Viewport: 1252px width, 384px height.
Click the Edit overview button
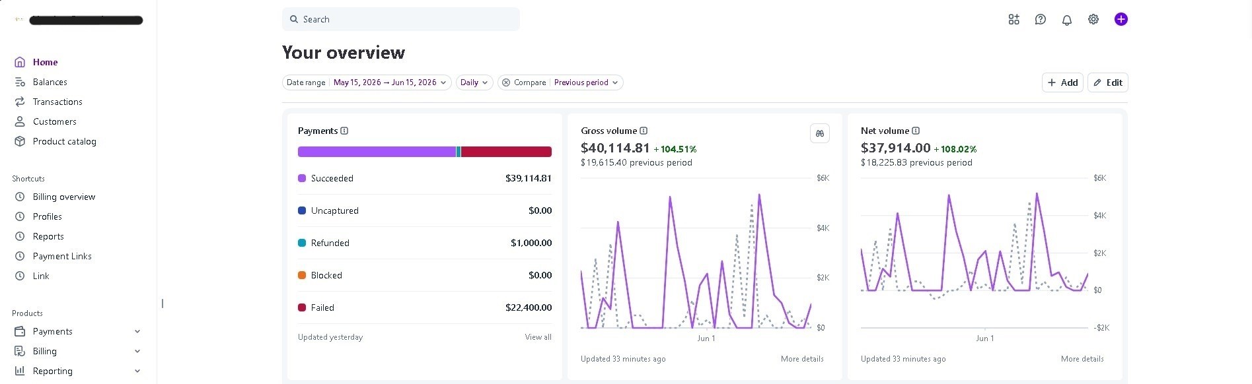[1108, 82]
